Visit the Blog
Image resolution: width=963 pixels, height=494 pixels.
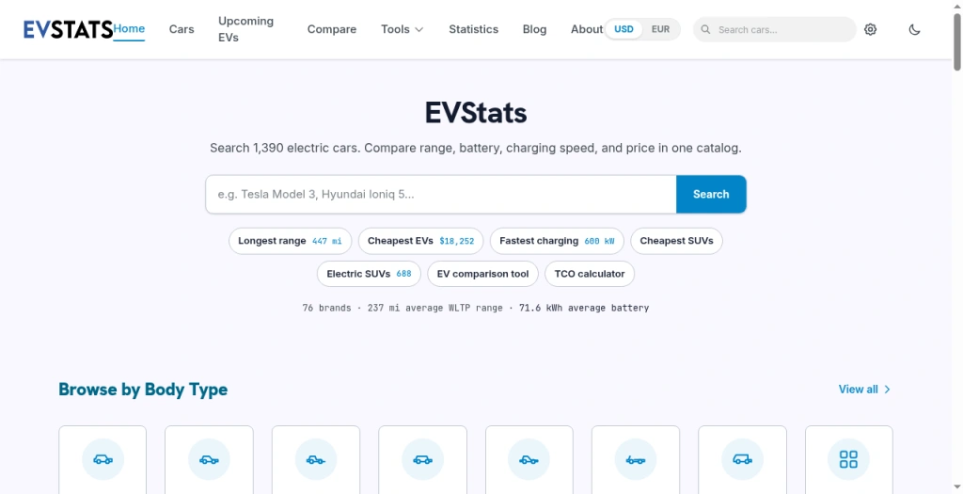[x=534, y=29]
